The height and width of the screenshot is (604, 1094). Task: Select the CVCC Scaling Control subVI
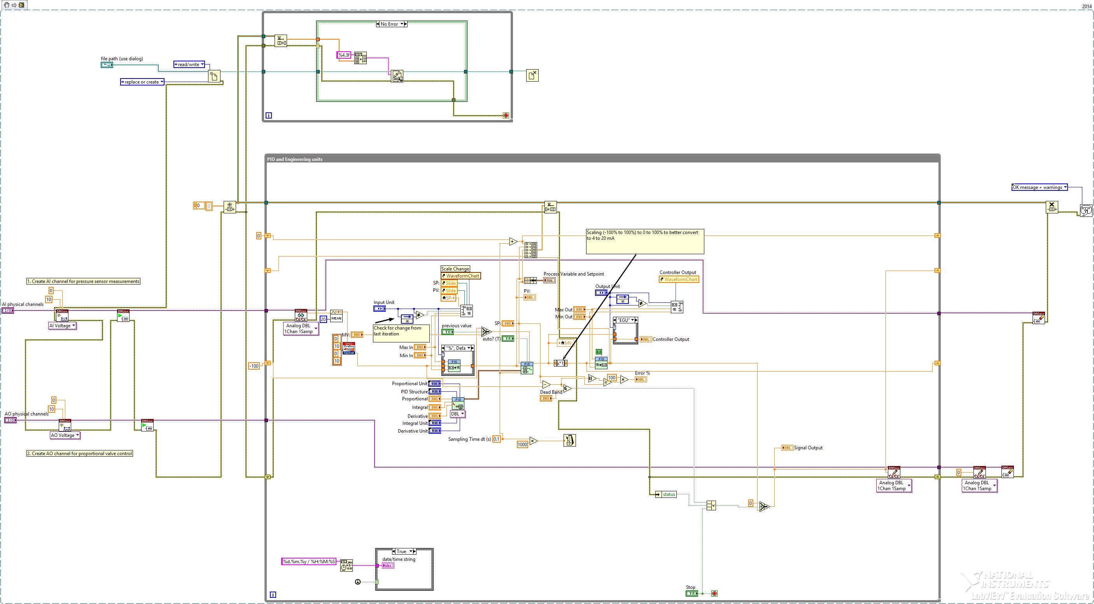[349, 348]
